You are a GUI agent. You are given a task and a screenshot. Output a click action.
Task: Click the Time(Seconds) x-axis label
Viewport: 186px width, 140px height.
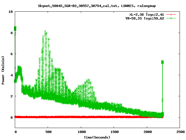click(97, 137)
